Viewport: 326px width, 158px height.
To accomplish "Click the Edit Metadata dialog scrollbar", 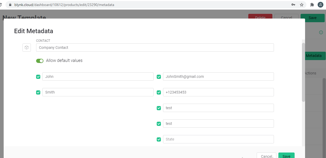I will coord(303,72).
